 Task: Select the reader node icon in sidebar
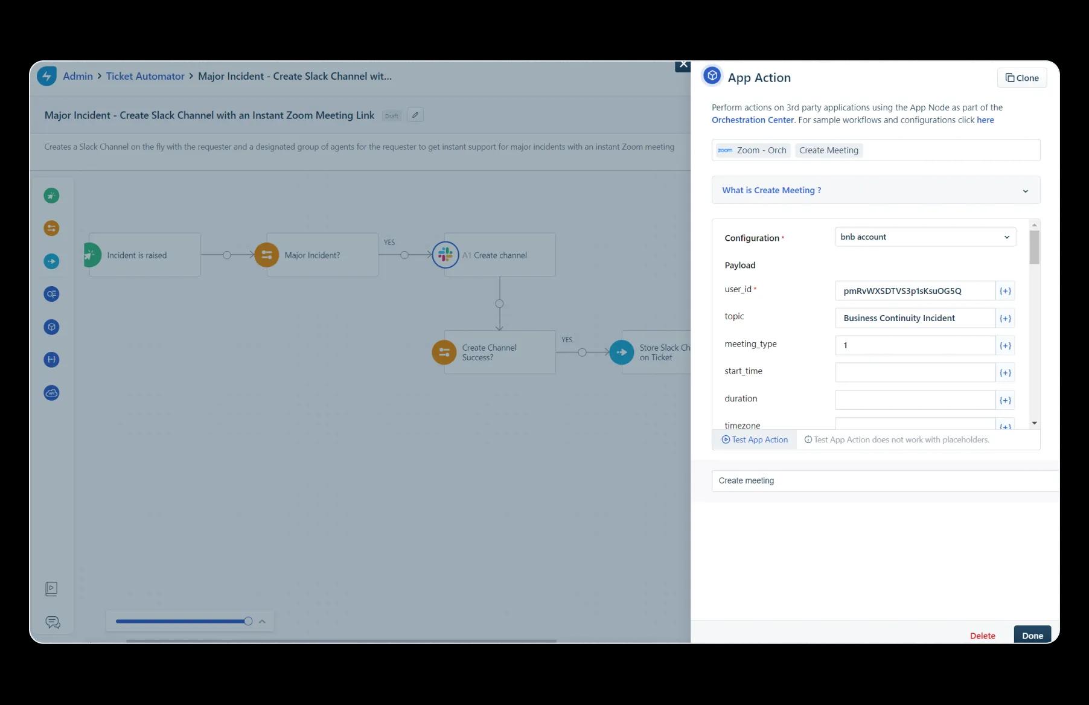(x=51, y=294)
